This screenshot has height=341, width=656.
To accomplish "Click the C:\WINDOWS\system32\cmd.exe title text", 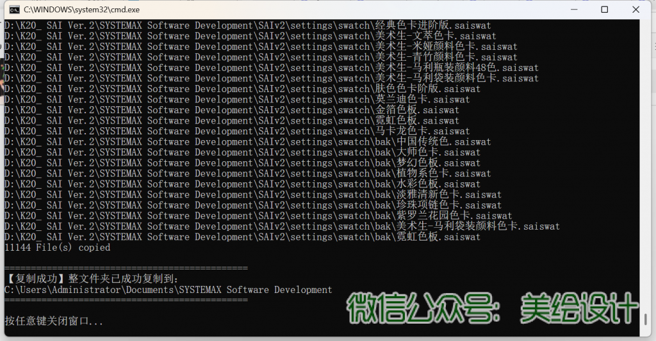I will point(82,10).
